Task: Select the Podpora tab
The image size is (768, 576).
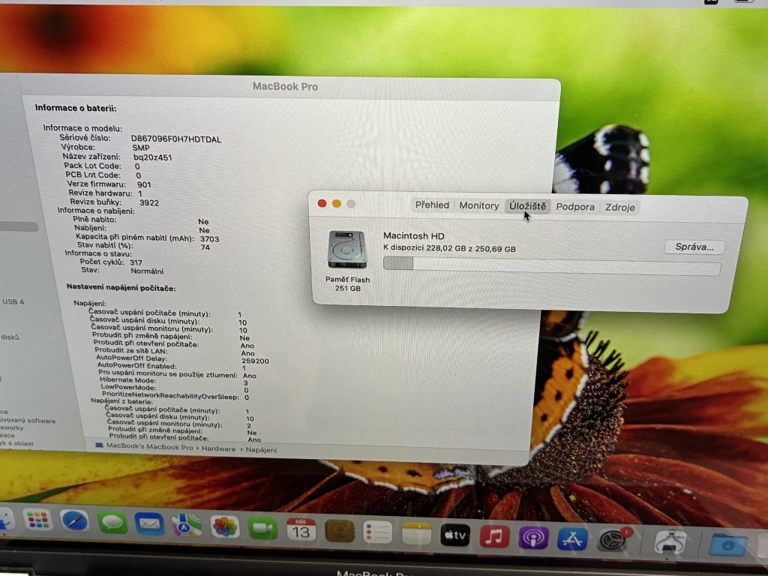Action: pos(575,207)
